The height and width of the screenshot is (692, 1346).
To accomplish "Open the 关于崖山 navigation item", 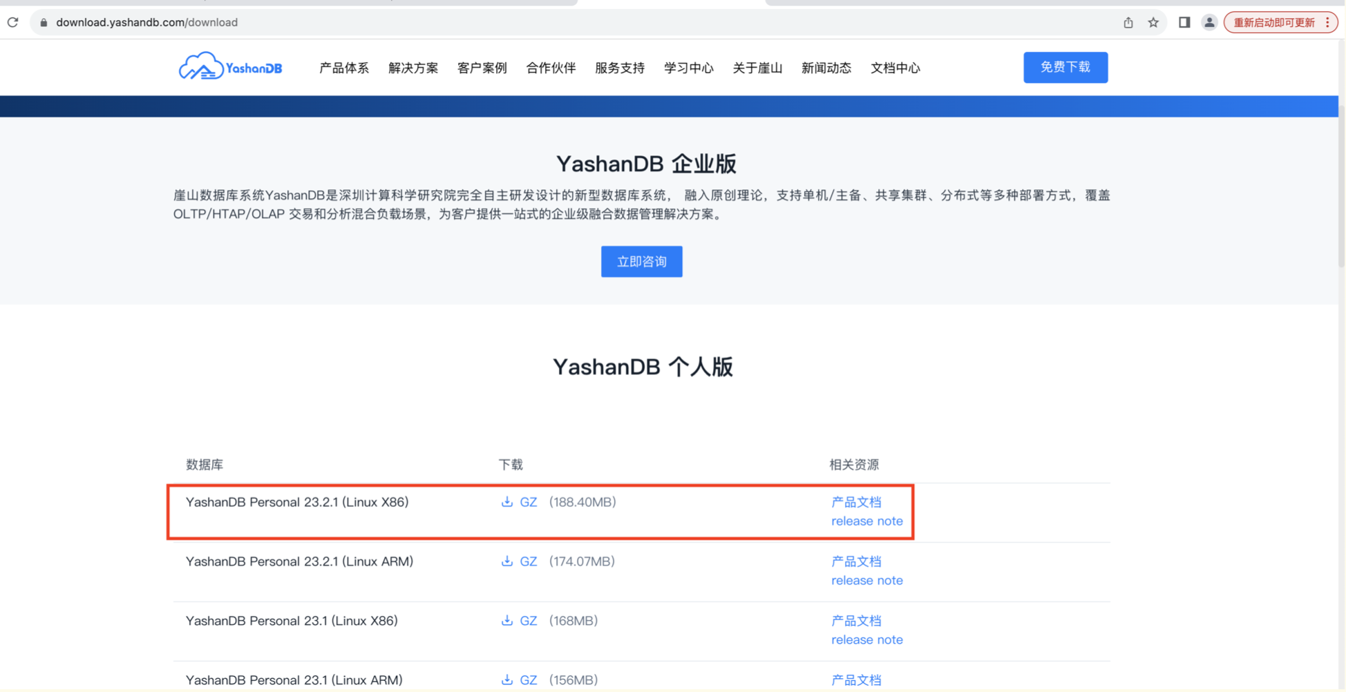I will click(x=758, y=68).
